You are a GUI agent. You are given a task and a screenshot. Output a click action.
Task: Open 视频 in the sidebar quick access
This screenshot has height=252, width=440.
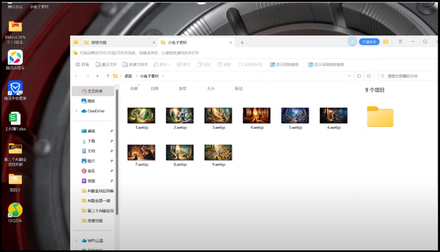88,181
